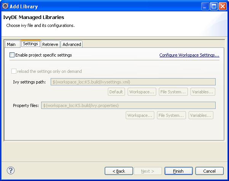This screenshot has height=181, width=229.
Task: Click the Property files text field
Action: [x=128, y=105]
